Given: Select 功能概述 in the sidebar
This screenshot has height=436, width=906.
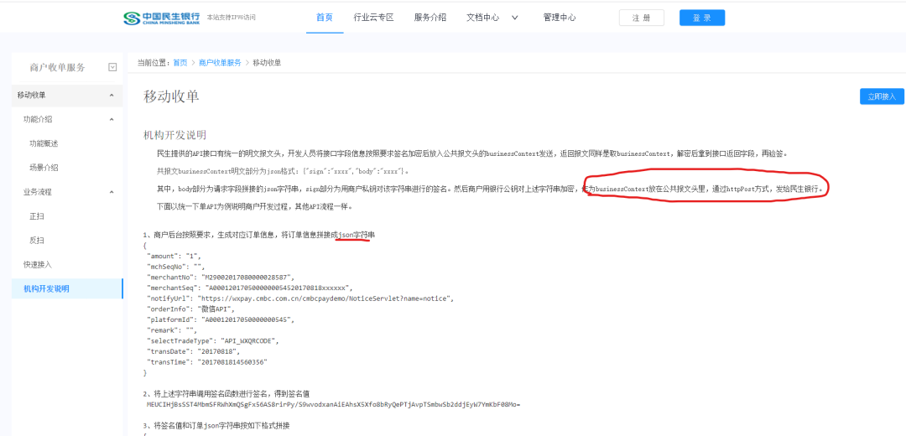Looking at the screenshot, I should tap(44, 143).
